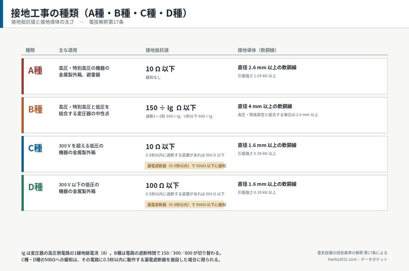409x271 pixels.
Task: Open the harita2021.com link in the footer
Action: point(340,259)
